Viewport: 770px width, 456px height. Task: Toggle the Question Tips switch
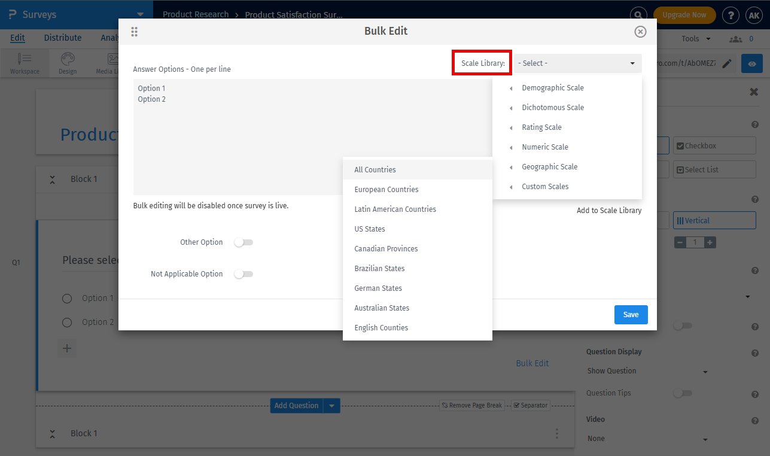click(683, 393)
